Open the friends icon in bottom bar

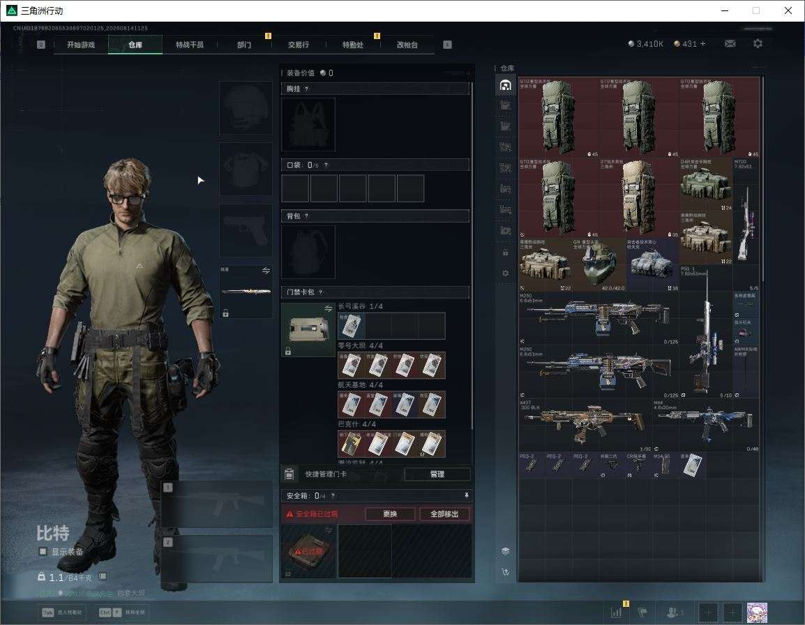point(674,612)
